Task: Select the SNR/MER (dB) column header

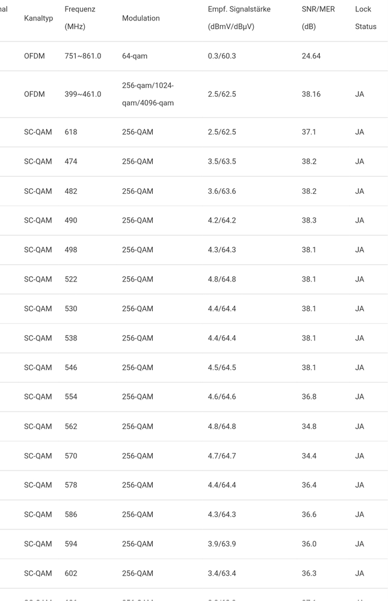Action: point(318,18)
